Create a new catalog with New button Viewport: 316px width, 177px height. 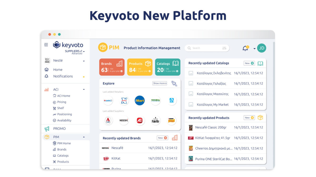tap(249, 63)
